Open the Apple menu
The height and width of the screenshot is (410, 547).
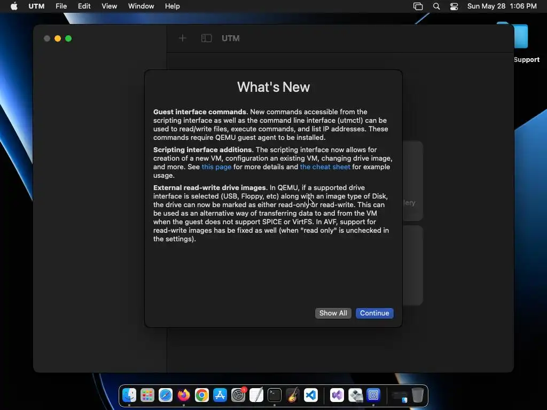(14, 6)
